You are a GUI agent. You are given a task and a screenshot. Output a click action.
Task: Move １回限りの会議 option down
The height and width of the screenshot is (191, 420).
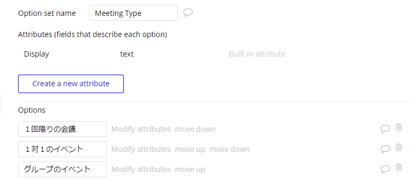195,129
